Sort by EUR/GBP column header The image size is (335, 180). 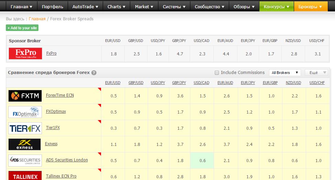point(270,83)
